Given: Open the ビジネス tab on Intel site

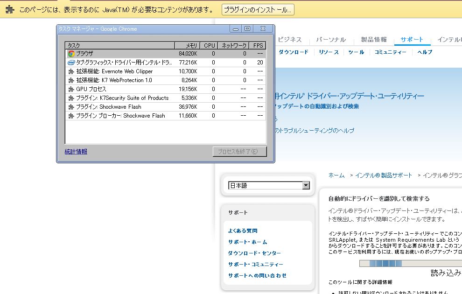Looking at the screenshot, I should pyautogui.click(x=290, y=40).
